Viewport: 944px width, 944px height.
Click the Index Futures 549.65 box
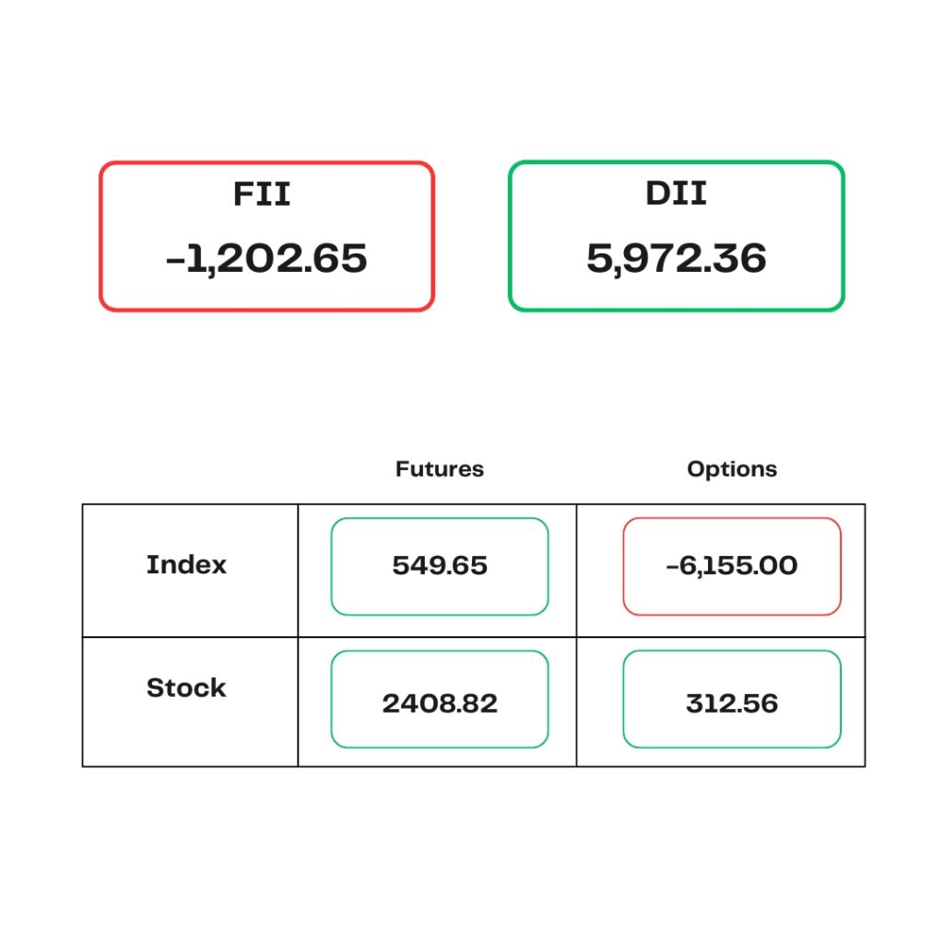coord(440,567)
